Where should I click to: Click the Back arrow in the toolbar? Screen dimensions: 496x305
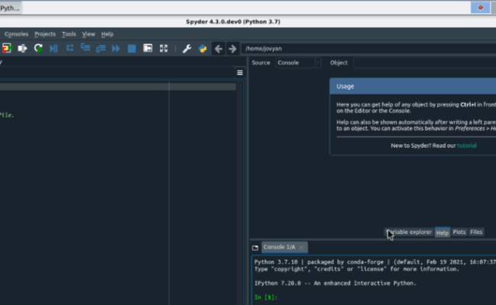click(218, 49)
